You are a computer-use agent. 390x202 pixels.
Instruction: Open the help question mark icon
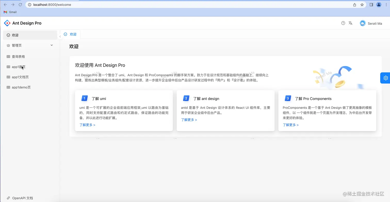point(343,23)
